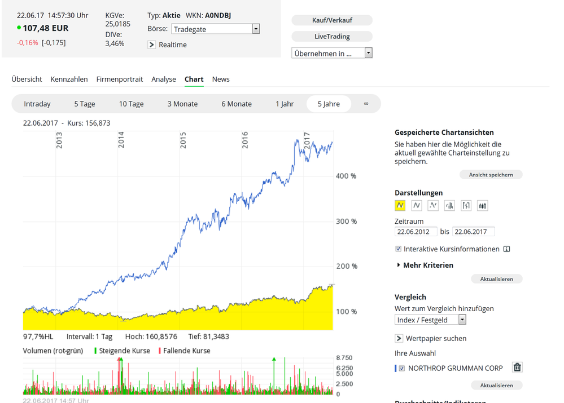Open the Index / Festgeld comparison dropdown
Viewport: 564px width, 403px height.
(462, 319)
